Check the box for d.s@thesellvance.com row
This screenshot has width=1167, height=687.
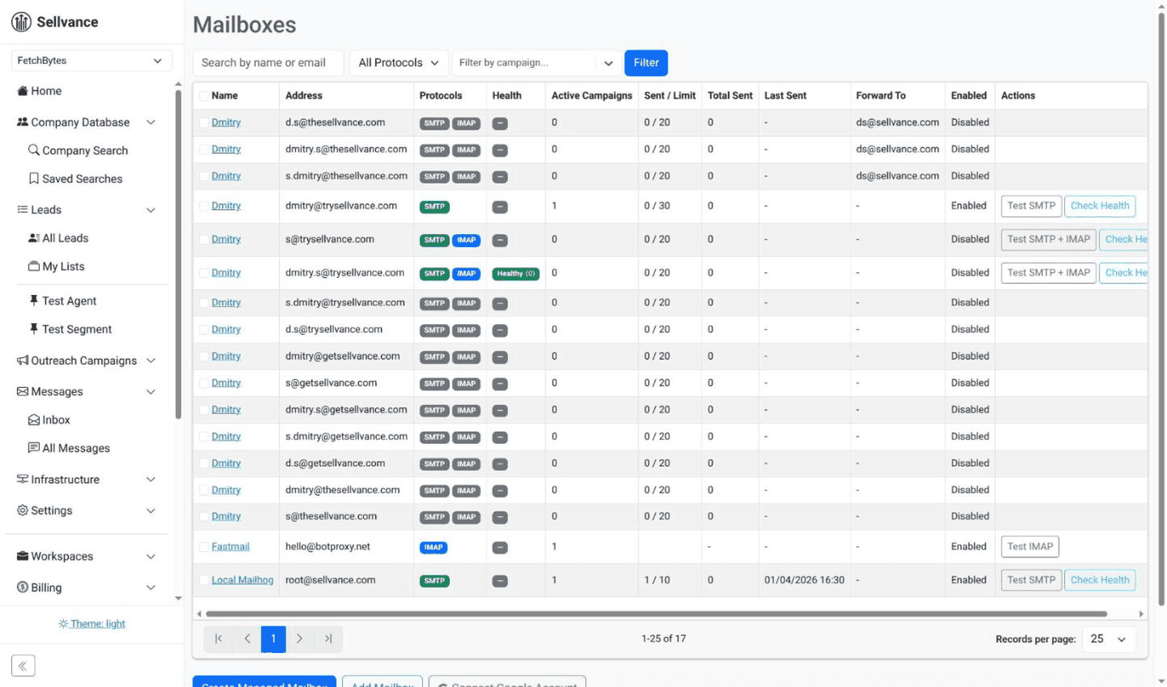[x=204, y=123]
